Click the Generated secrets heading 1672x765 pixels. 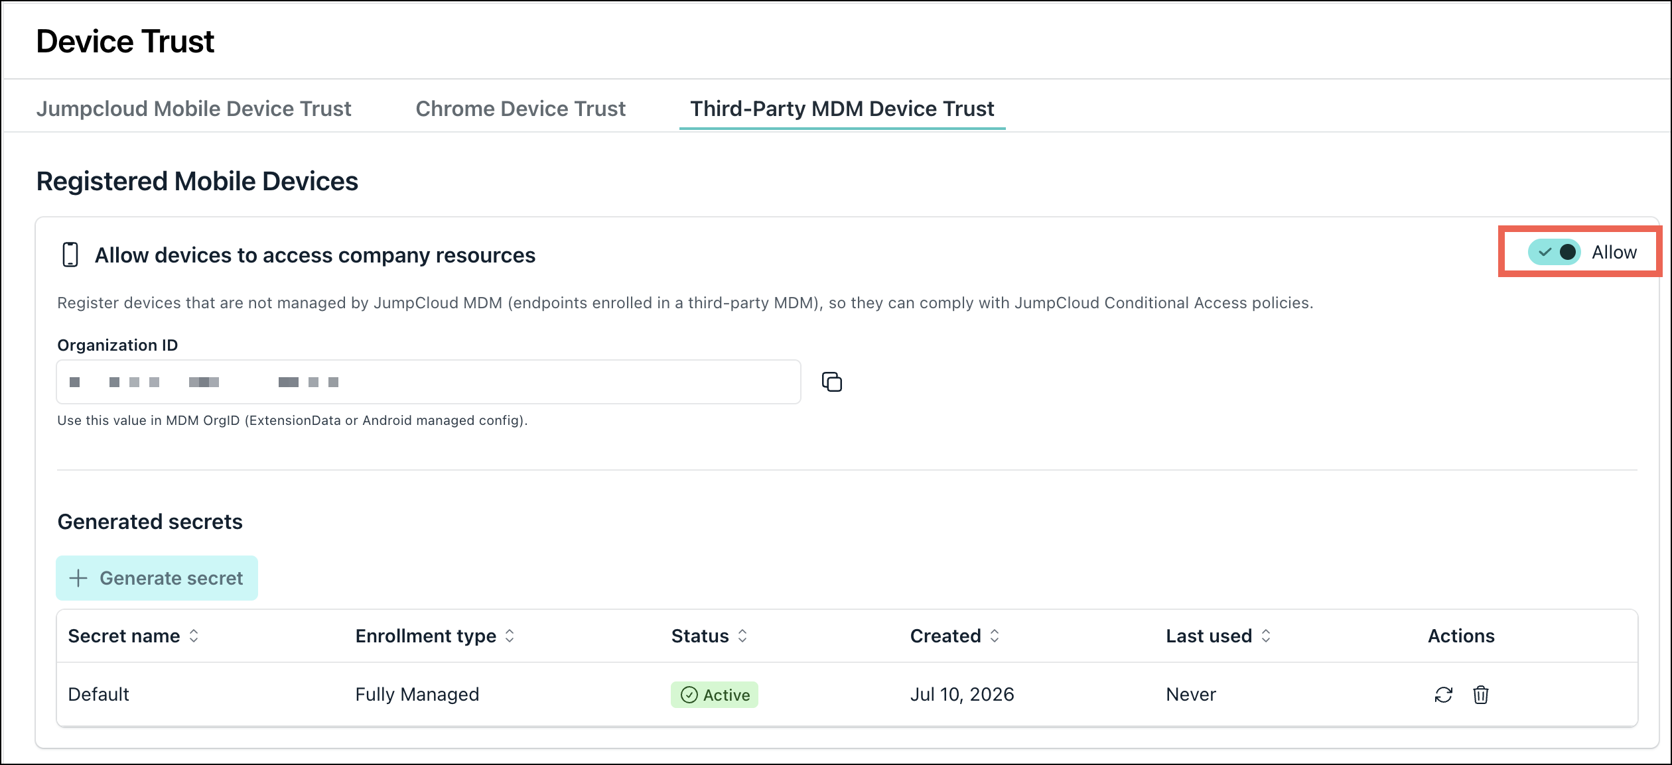coord(150,522)
